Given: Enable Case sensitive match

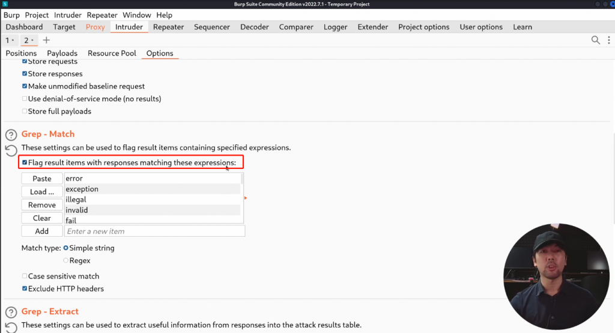Looking at the screenshot, I should (x=25, y=276).
